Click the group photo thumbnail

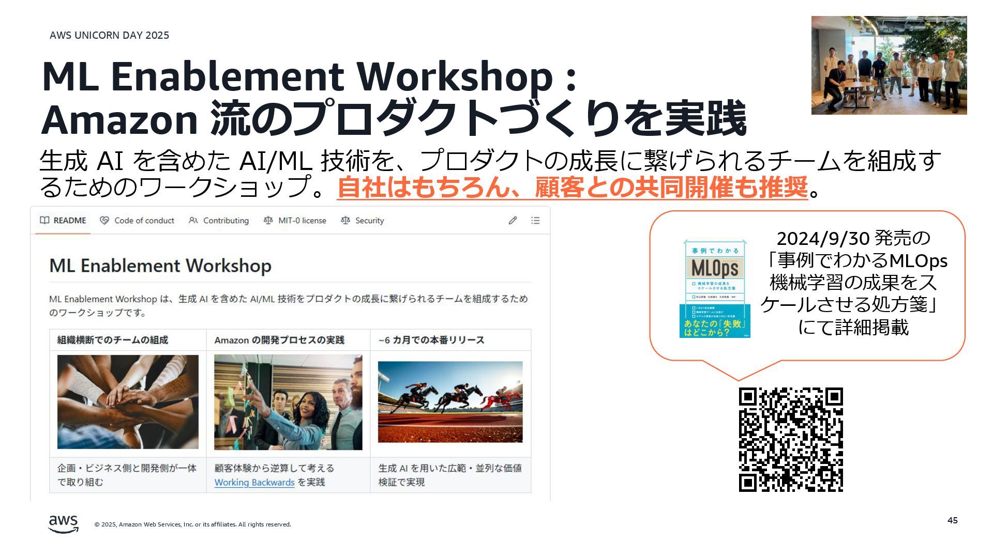coord(889,65)
